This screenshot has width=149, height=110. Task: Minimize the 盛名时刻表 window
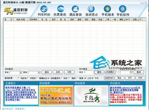click(142, 2)
